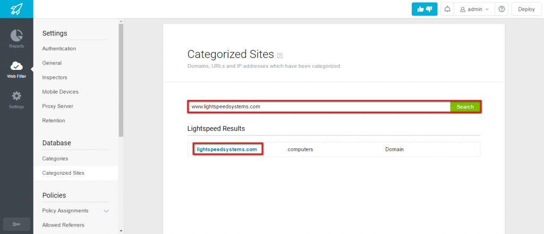Screen dimensions: 544x234
Task: Click the site search input field
Action: [x=319, y=107]
